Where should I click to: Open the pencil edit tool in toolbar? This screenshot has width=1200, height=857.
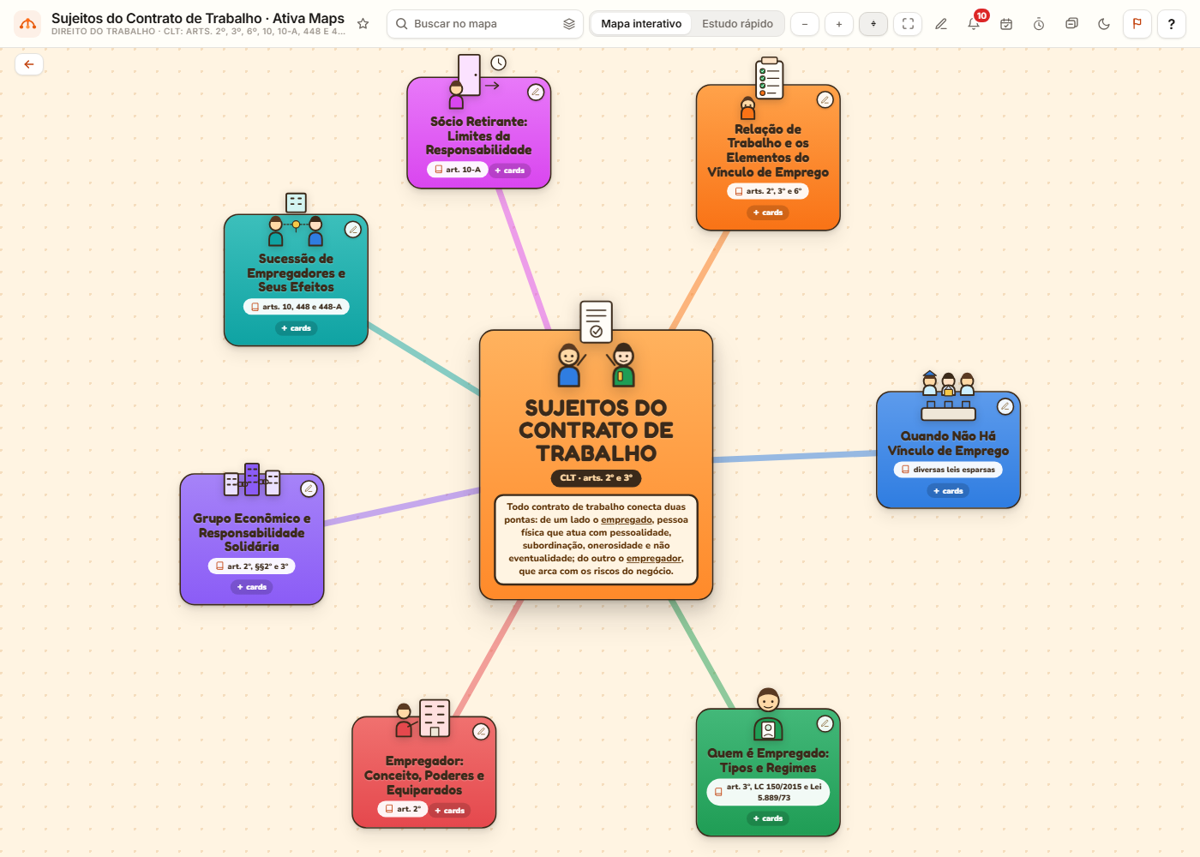point(941,24)
